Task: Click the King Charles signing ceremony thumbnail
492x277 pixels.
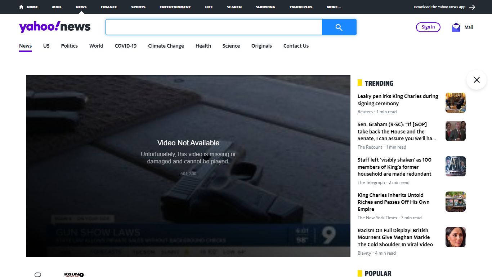Action: click(456, 103)
